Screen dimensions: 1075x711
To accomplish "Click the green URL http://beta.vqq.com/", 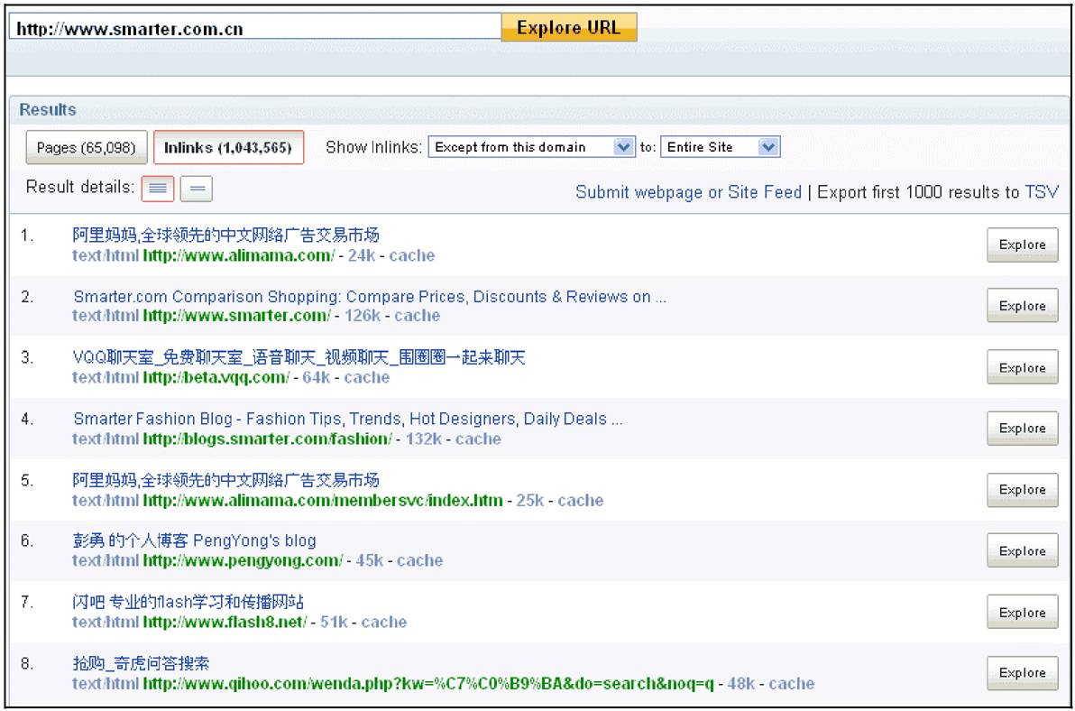I will (x=216, y=378).
